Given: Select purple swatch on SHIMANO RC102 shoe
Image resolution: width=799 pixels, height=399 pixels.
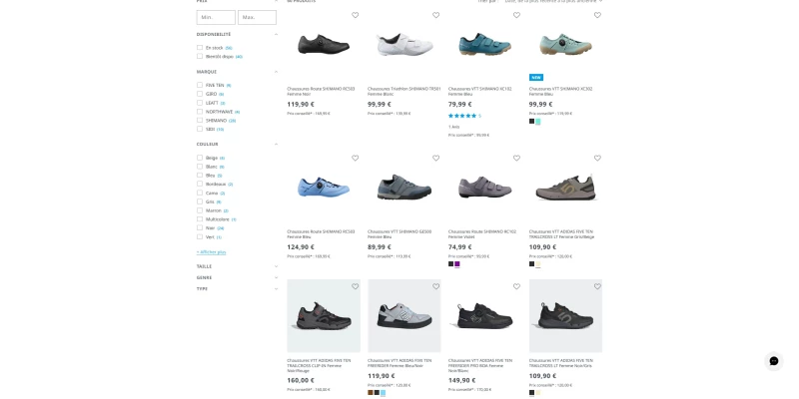Looking at the screenshot, I should point(457,264).
